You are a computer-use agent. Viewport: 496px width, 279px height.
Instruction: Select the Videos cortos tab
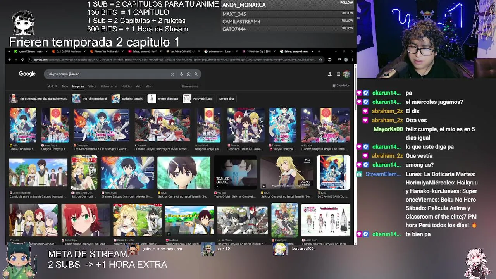pyautogui.click(x=109, y=86)
